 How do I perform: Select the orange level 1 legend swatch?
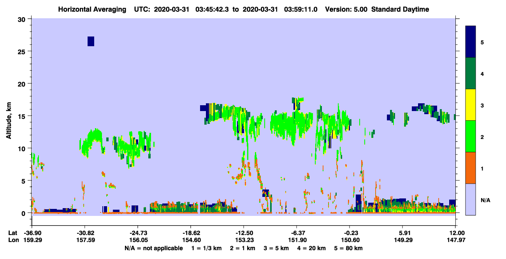[471, 168]
